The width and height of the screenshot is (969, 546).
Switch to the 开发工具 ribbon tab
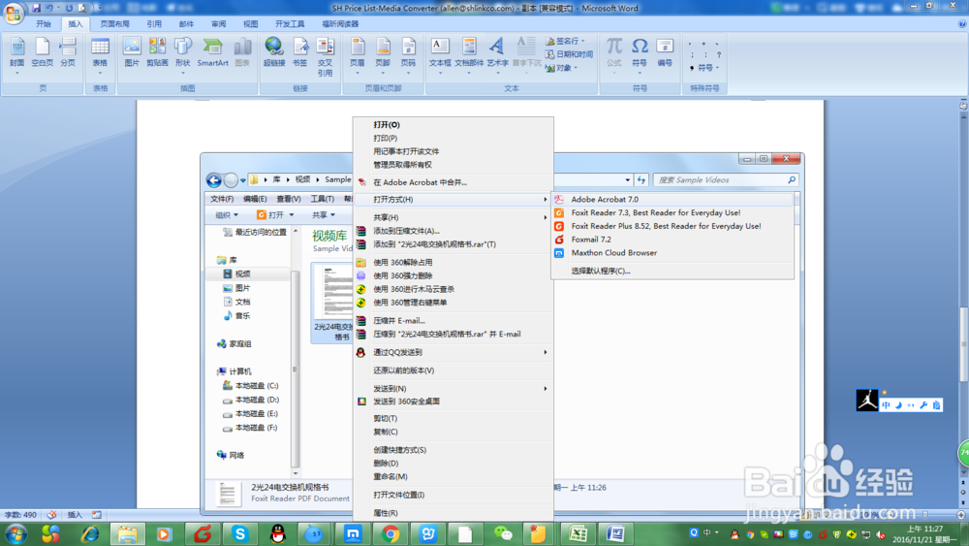(x=290, y=24)
